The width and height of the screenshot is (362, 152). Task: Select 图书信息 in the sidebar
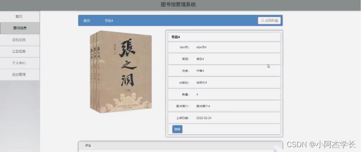pyautogui.click(x=20, y=28)
